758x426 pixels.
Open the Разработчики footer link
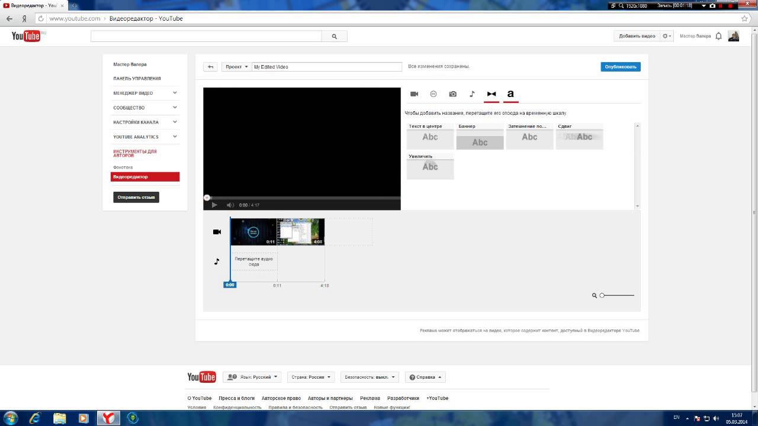[403, 398]
